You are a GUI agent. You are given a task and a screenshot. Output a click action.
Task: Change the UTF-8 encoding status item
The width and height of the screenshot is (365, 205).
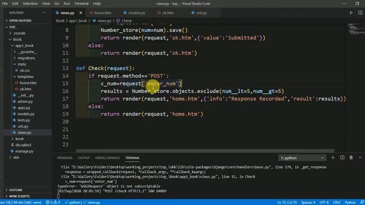(324, 203)
